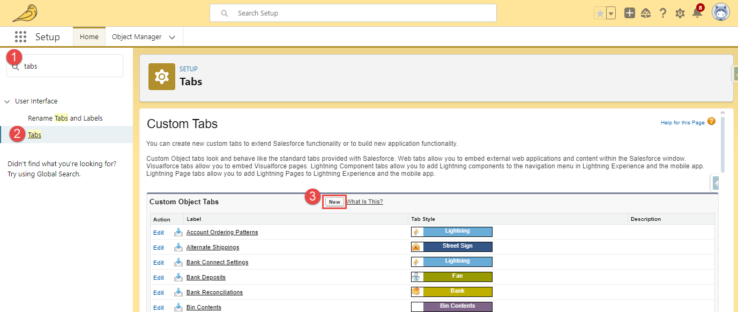
Task: Switch to the Home tab
Action: pos(89,37)
